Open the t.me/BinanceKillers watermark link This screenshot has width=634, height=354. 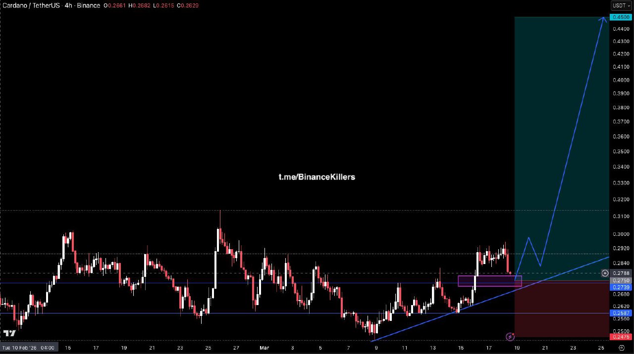(317, 177)
